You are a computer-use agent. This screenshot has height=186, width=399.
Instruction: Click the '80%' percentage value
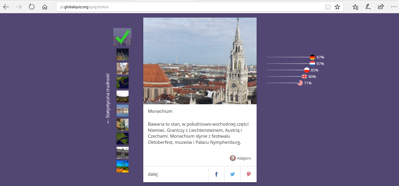[312, 77]
